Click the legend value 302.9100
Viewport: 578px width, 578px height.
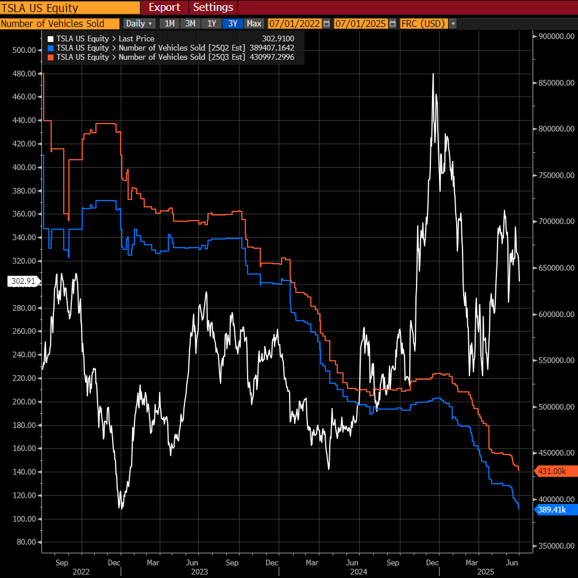tap(278, 38)
